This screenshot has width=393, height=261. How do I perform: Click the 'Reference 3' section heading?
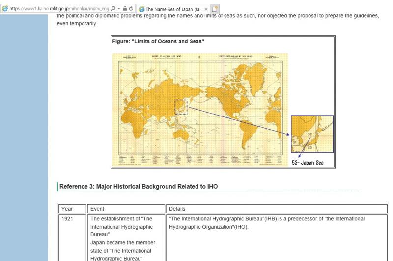(139, 187)
